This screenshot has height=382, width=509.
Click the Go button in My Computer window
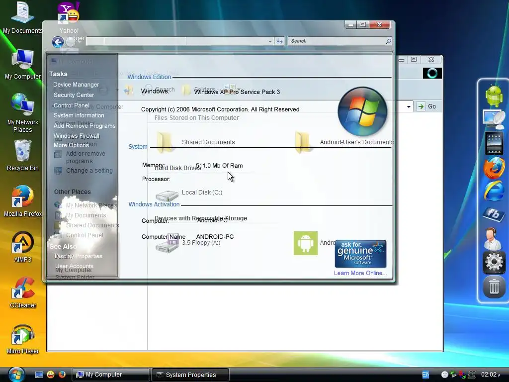pos(426,106)
